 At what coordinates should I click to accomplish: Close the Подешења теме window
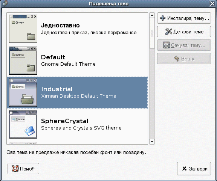212,3
